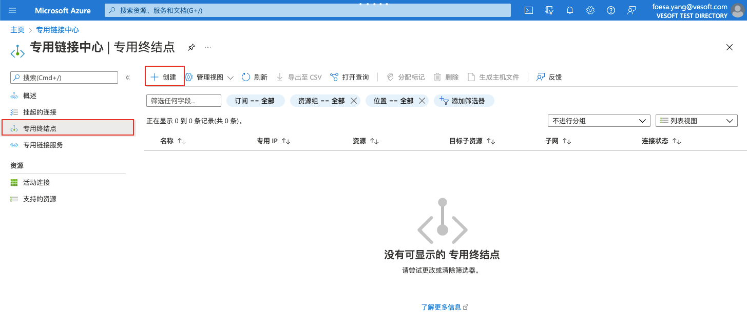The image size is (747, 325).
Task: Collapse the left sidebar with the double chevron
Action: (128, 78)
